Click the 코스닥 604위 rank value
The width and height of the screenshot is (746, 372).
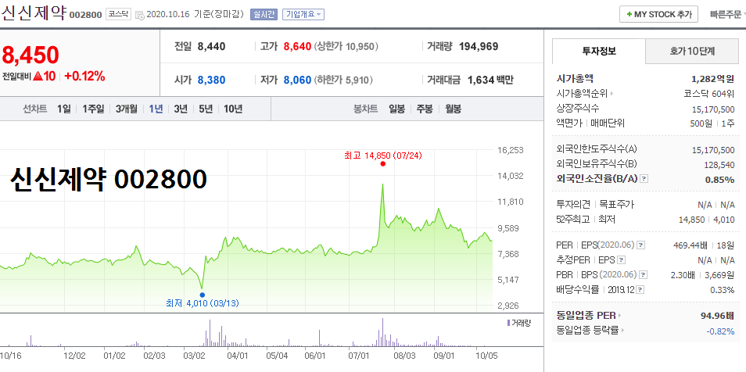coord(710,93)
